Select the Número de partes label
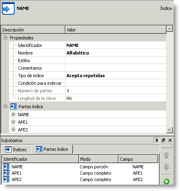The width and height of the screenshot is (180, 191). click(x=35, y=91)
